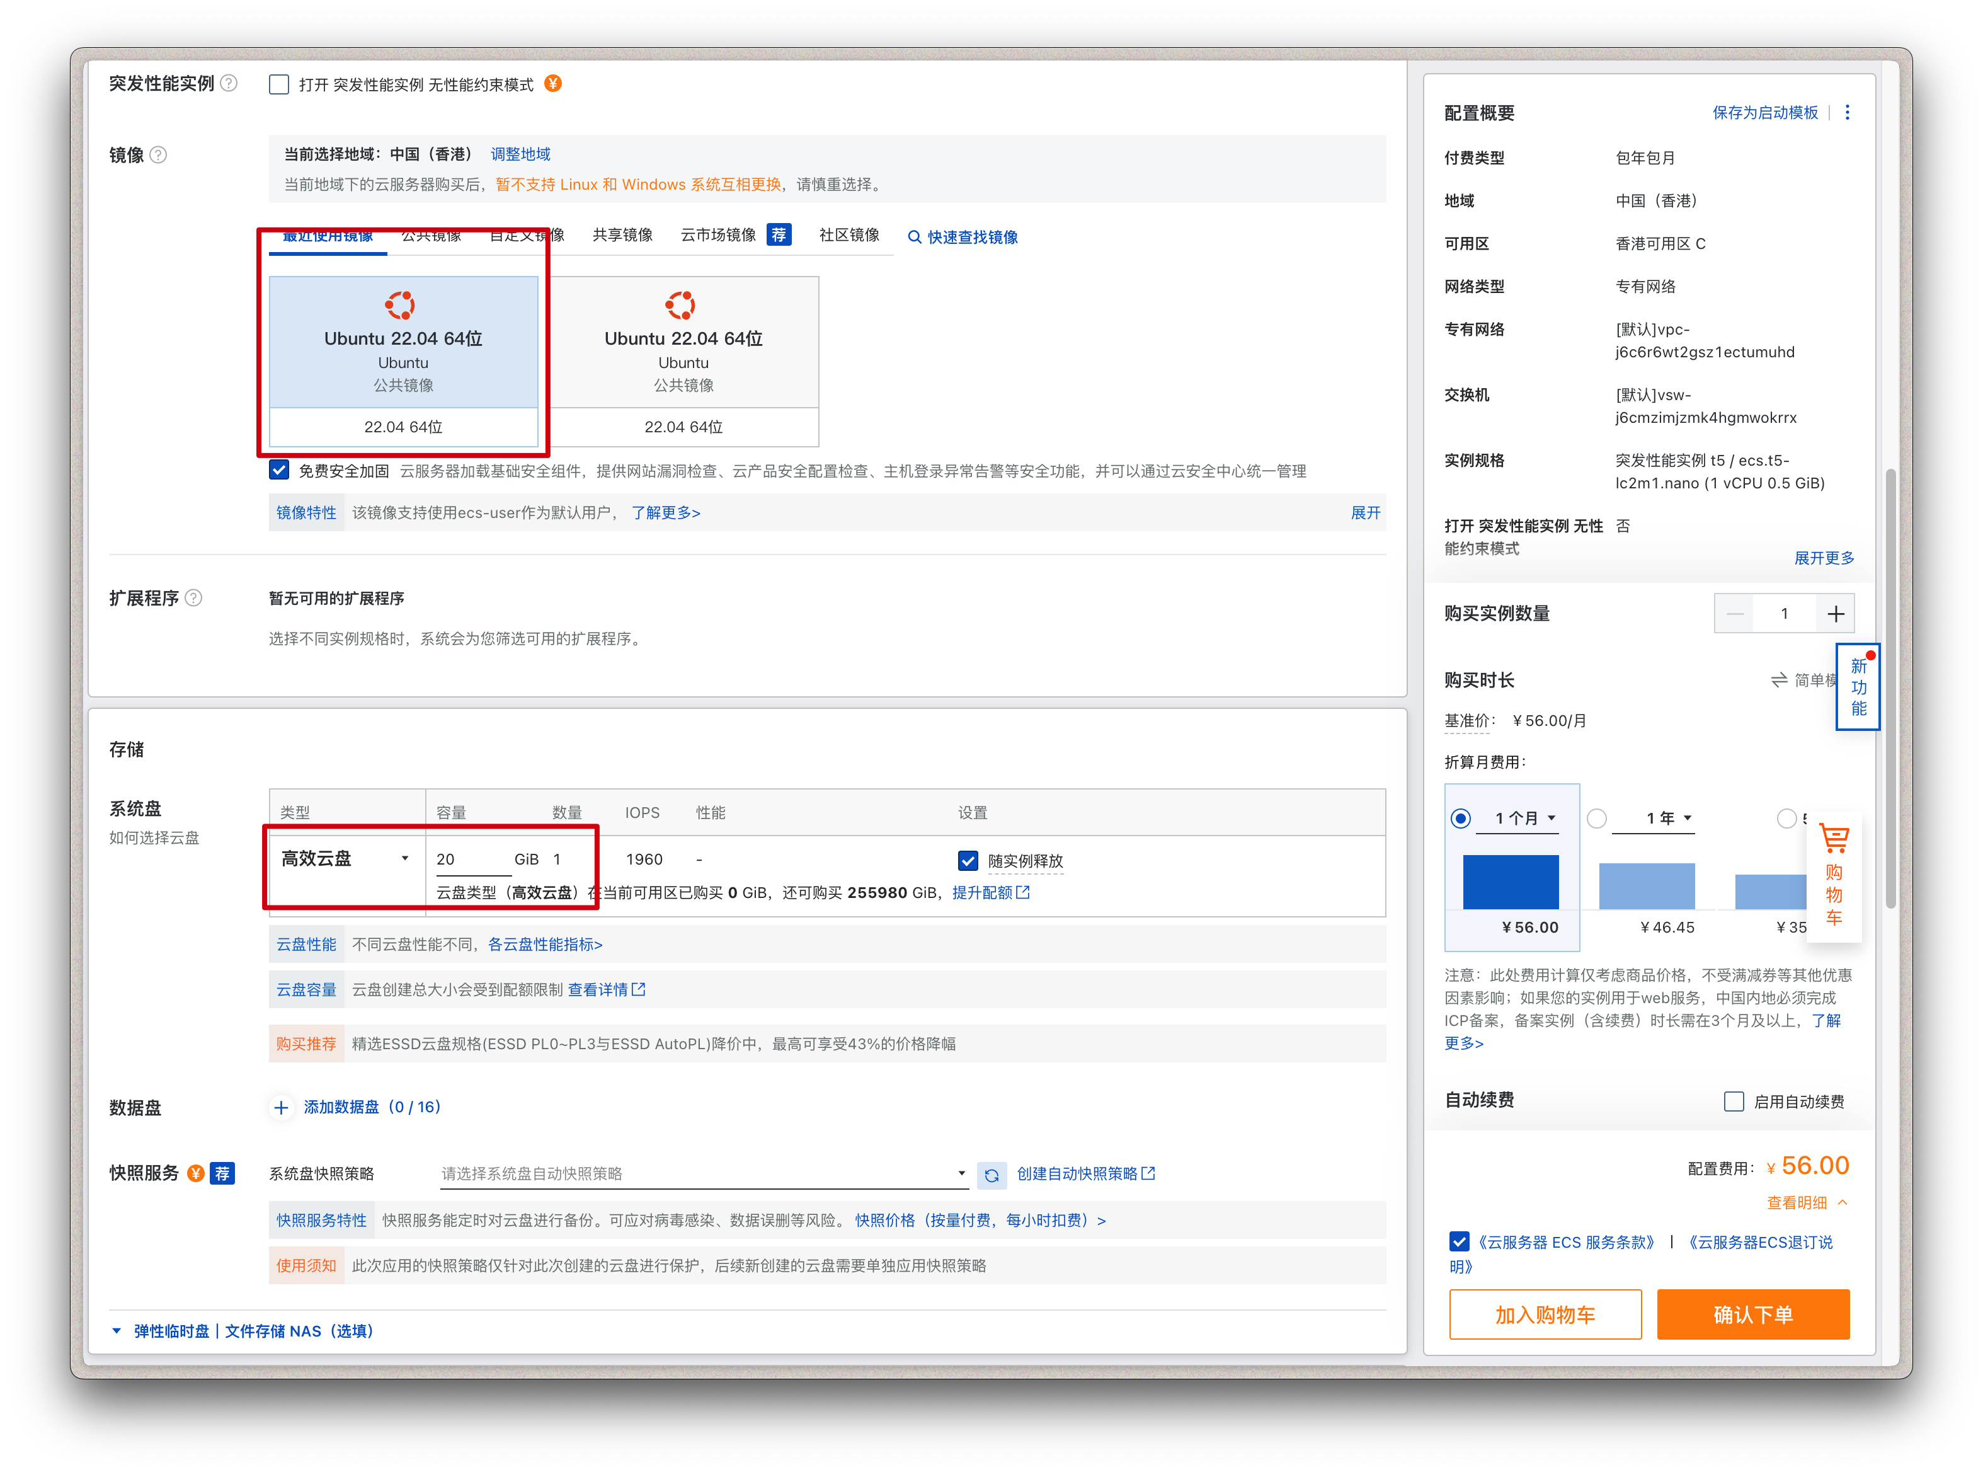This screenshot has height=1472, width=1983.
Task: Click the 加入购物车 button
Action: coord(1545,1313)
